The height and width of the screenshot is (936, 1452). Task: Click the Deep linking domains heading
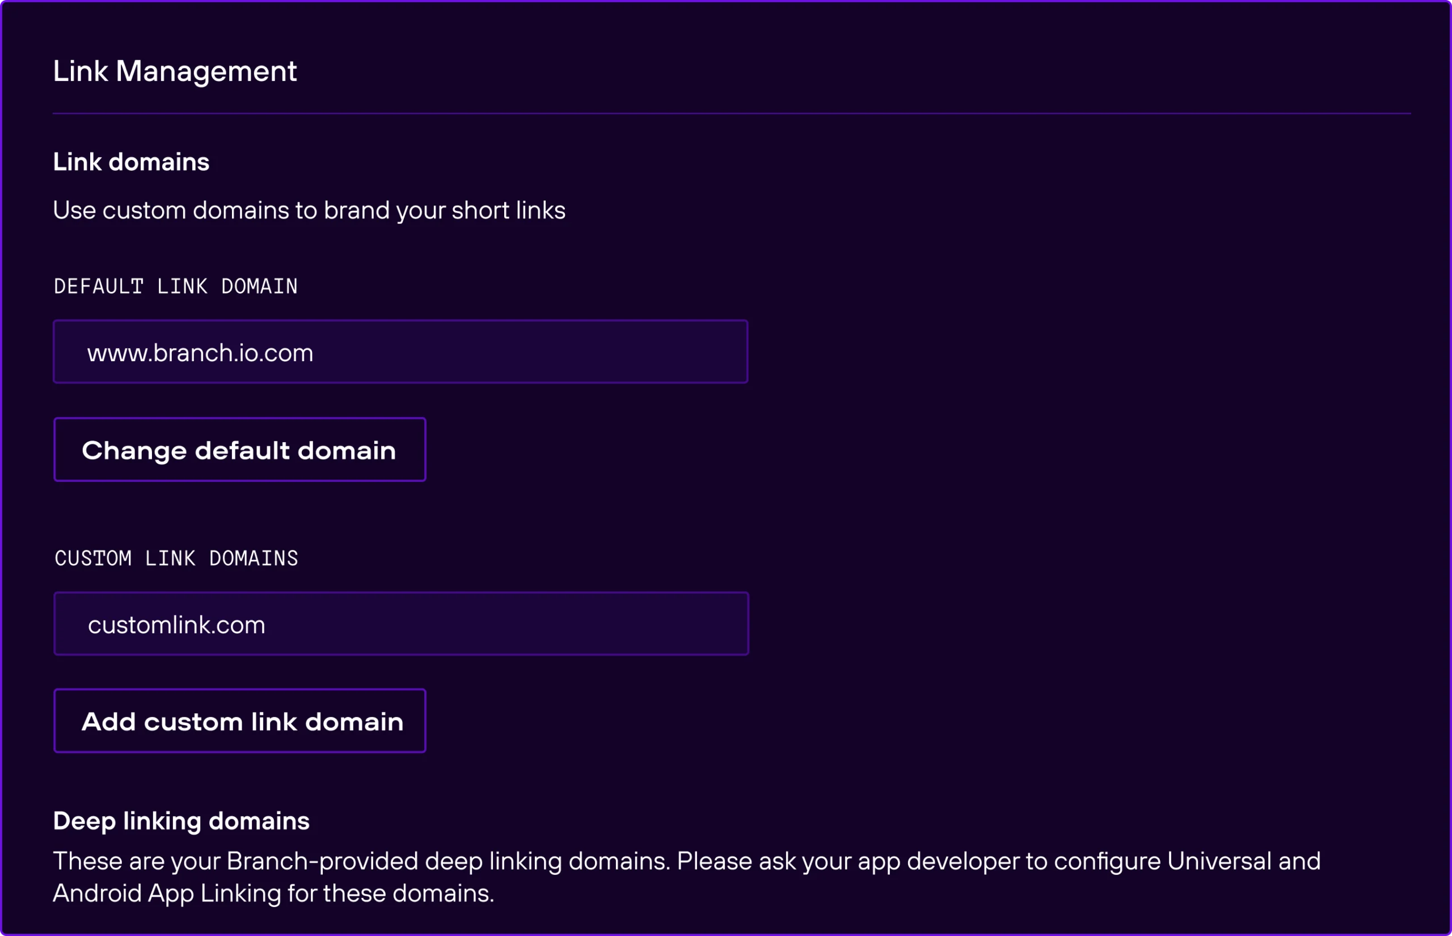tap(181, 820)
